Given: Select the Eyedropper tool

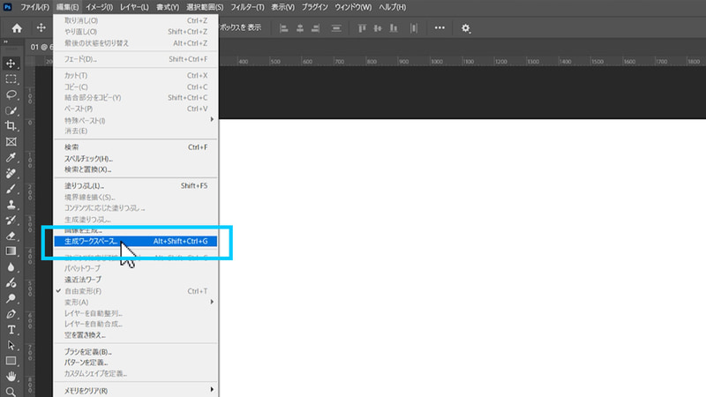Looking at the screenshot, I should tap(11, 158).
